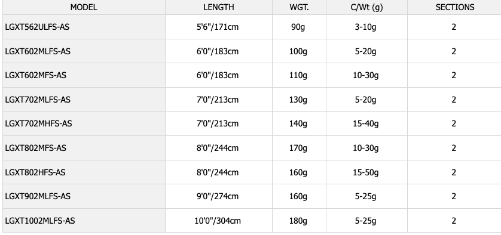Select model LGXT602MLFS-AS
This screenshot has height=235, width=501.
click(x=38, y=51)
